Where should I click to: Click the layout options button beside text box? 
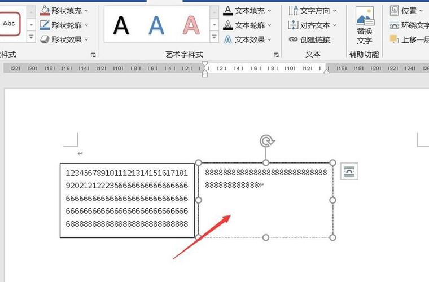point(349,171)
